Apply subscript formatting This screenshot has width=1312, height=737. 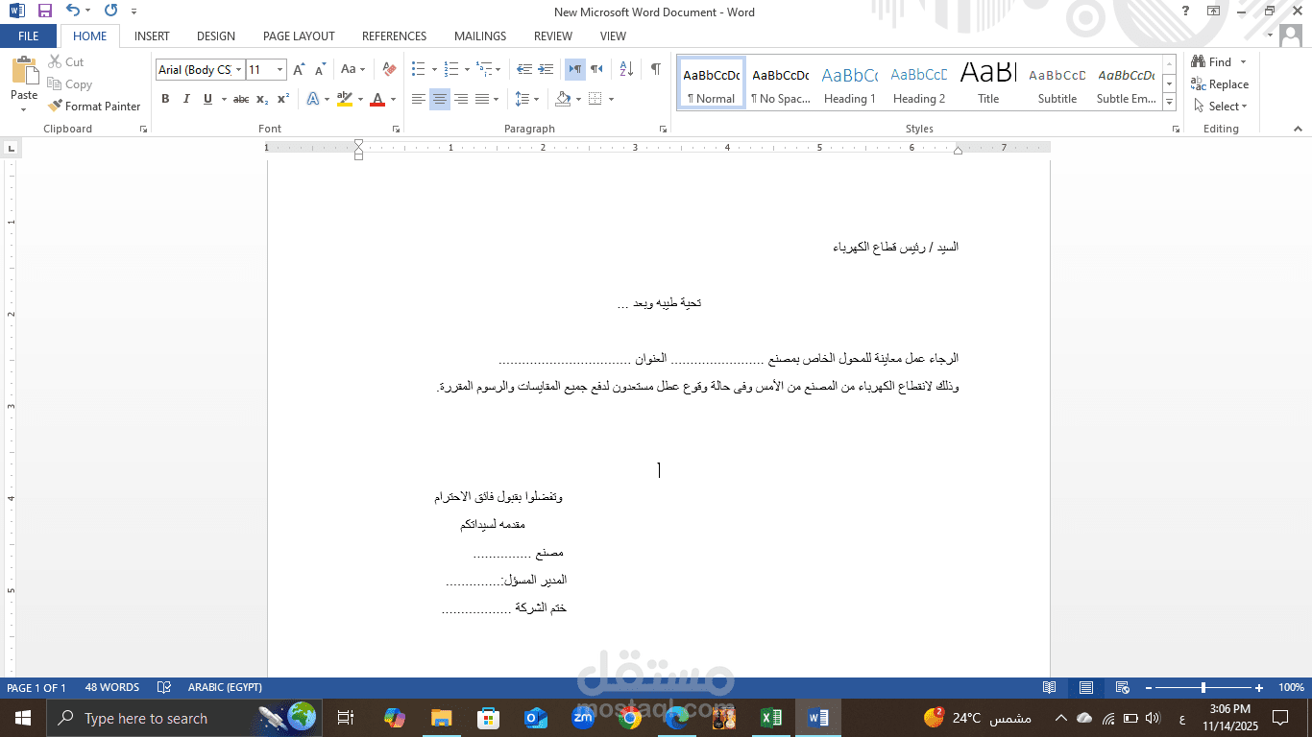click(x=261, y=99)
